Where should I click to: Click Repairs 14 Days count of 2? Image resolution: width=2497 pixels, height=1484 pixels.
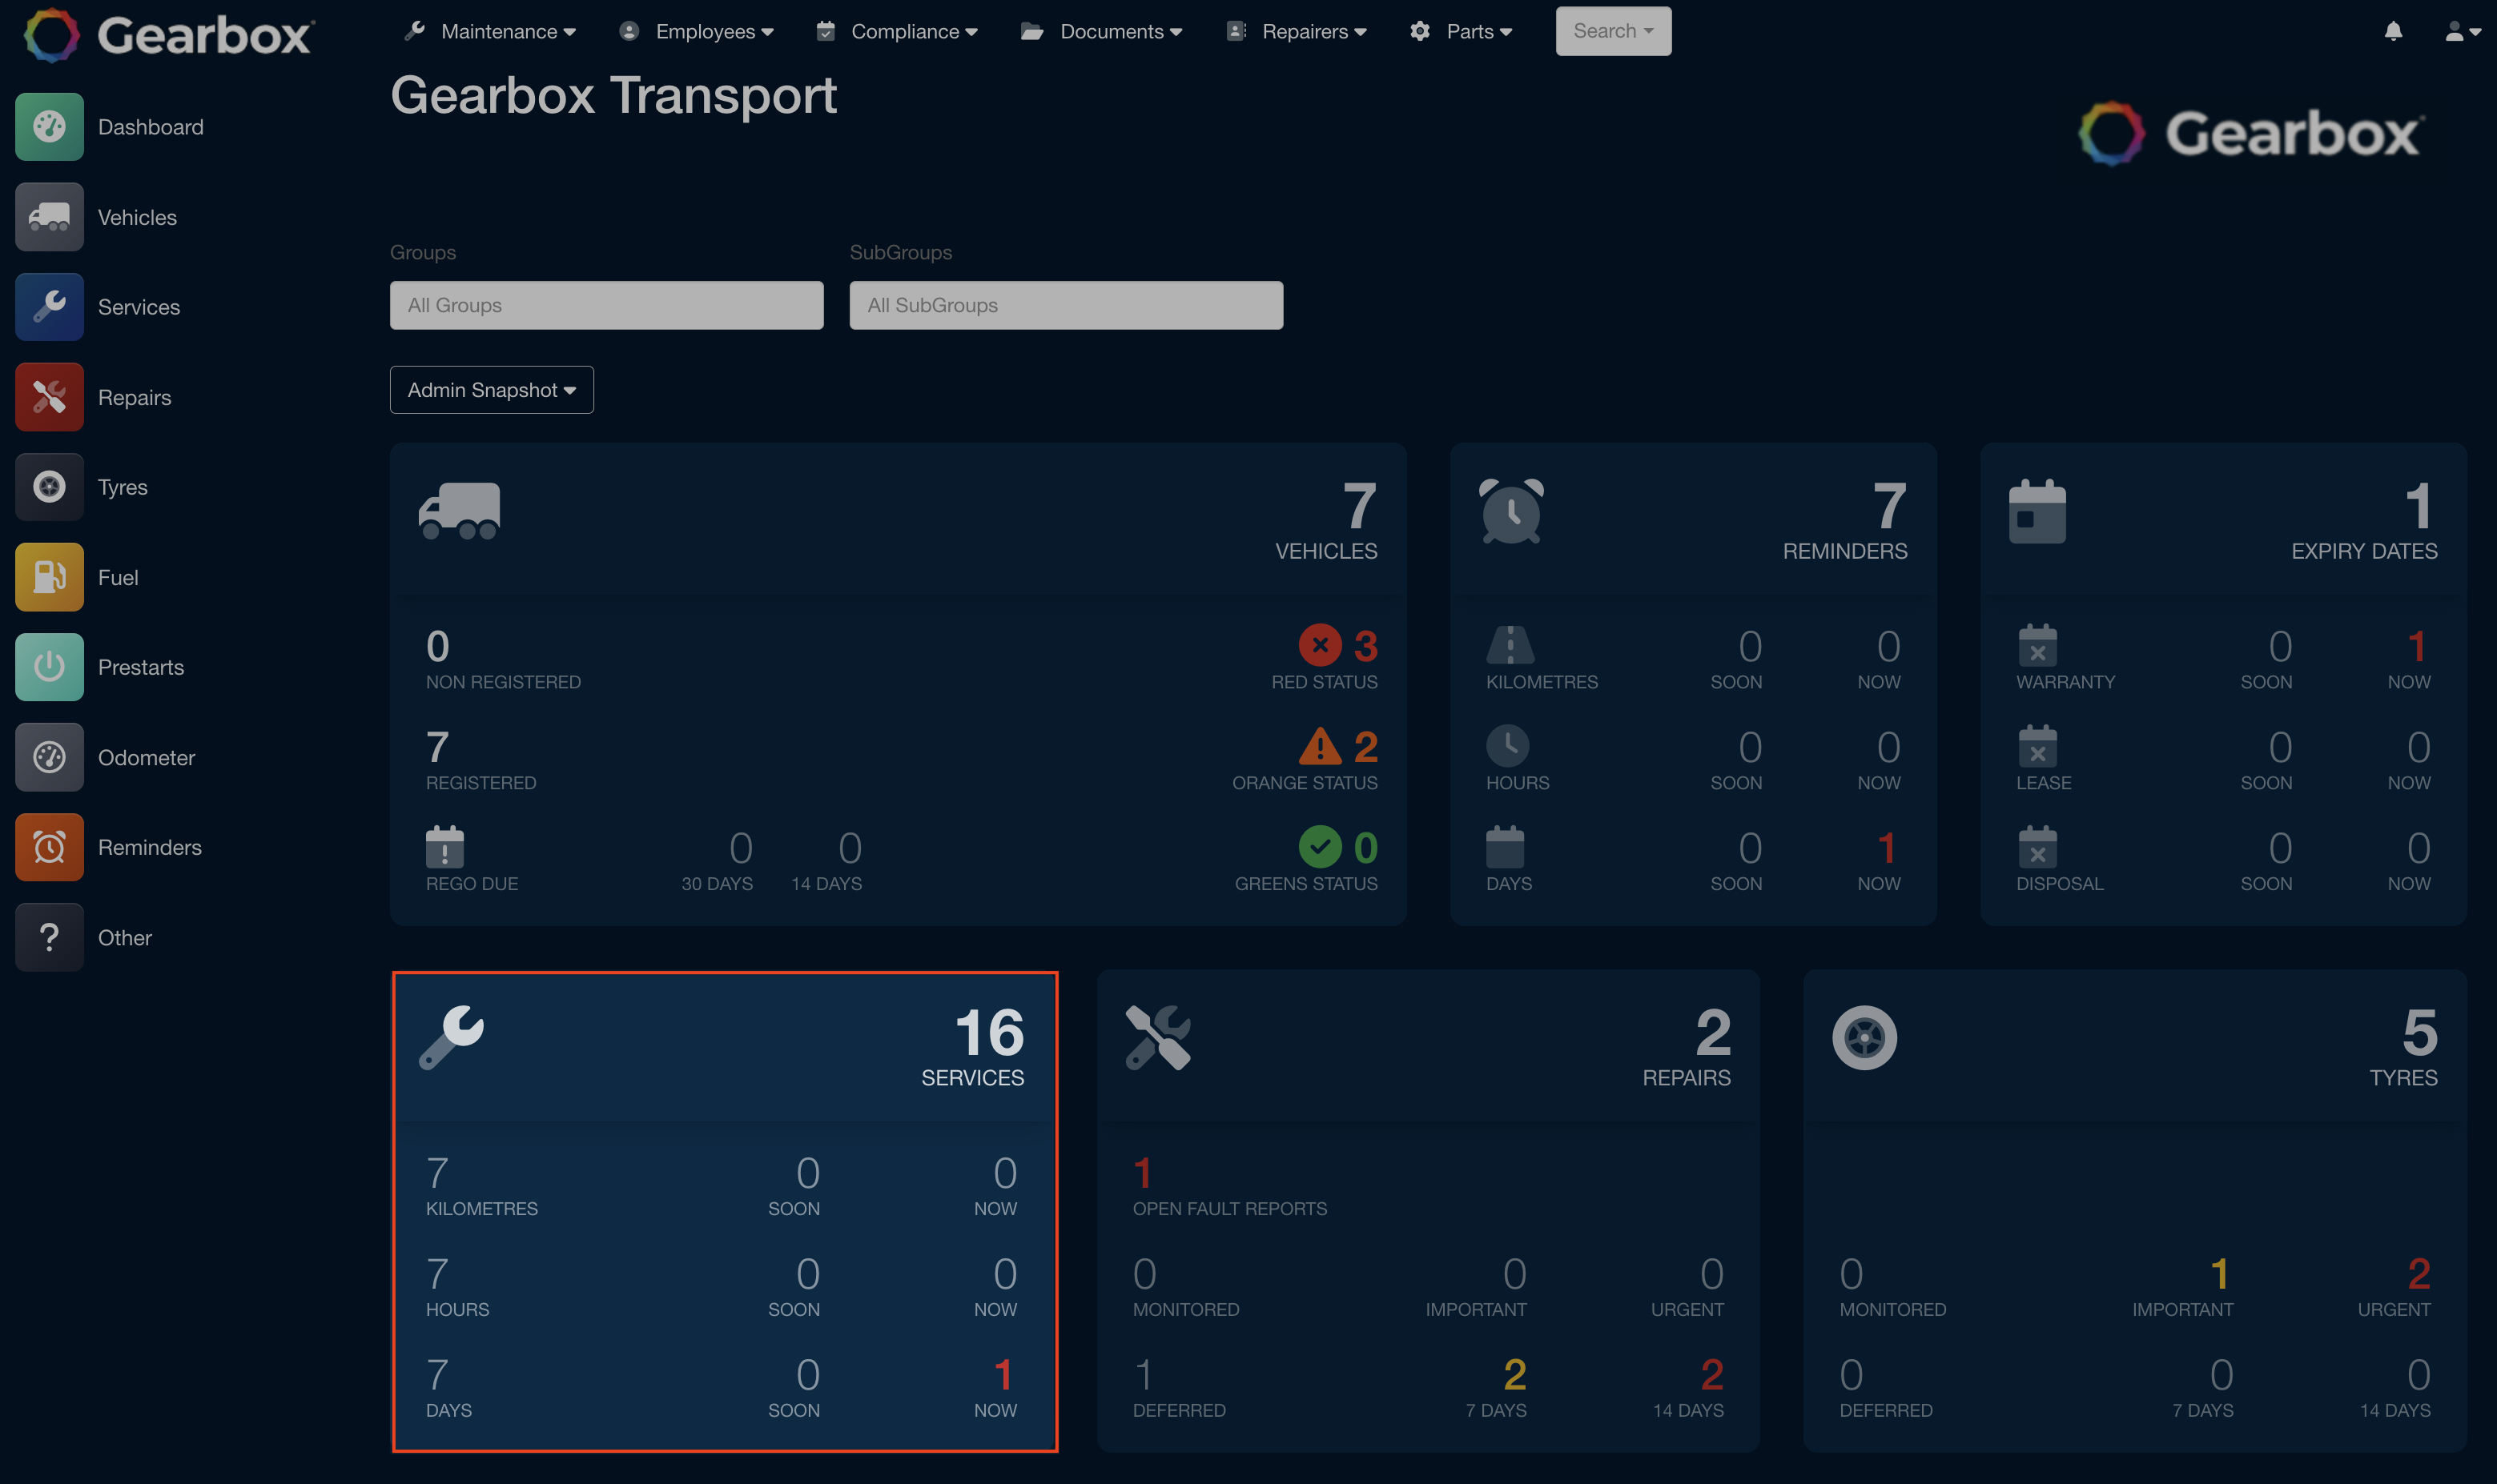coord(1711,1374)
